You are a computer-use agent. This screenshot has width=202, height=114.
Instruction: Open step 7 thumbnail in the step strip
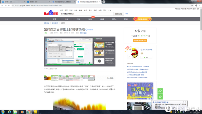(91, 78)
